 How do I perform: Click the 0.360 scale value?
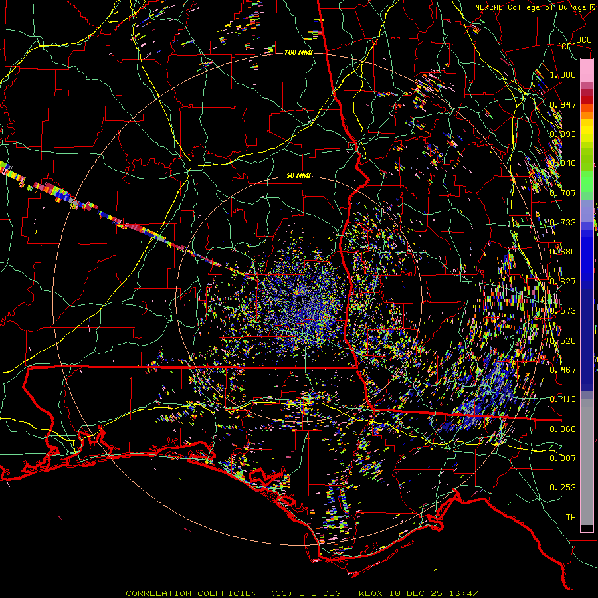click(x=563, y=429)
